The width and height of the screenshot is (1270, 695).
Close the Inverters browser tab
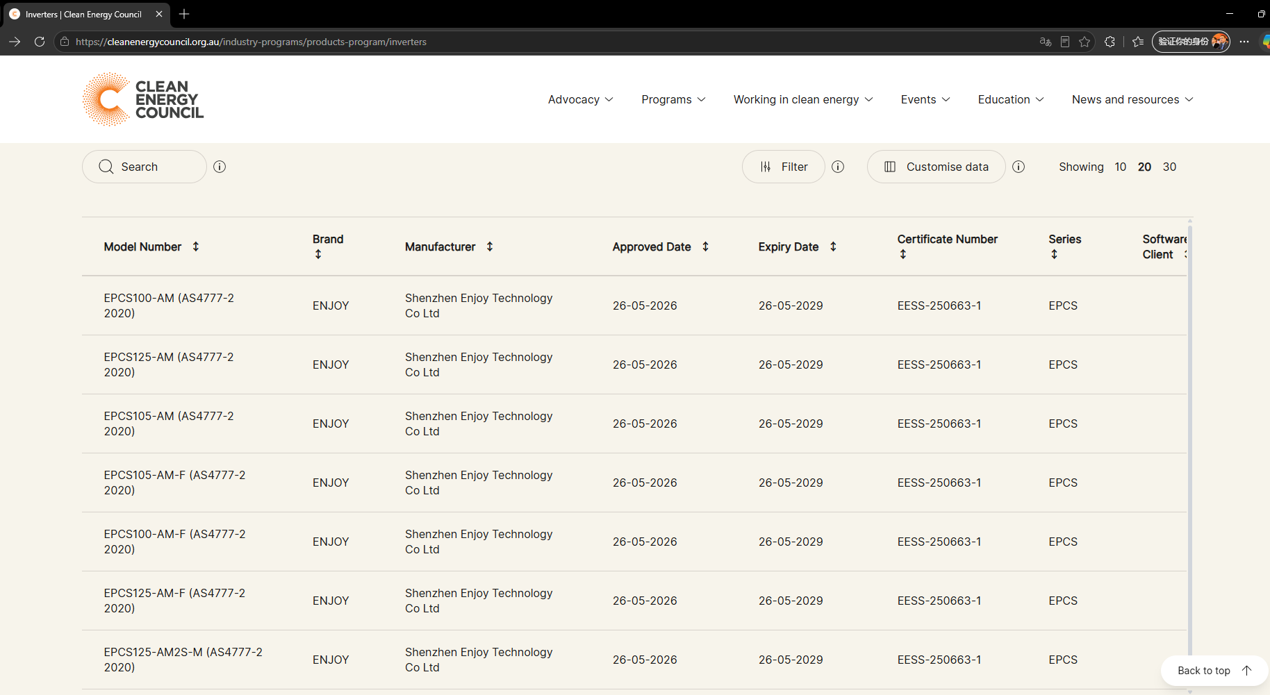coord(159,14)
